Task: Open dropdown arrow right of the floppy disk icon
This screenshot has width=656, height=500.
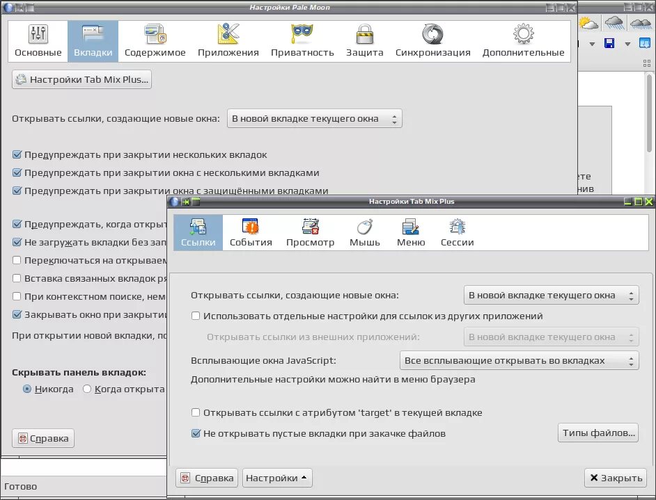Action: pos(627,44)
